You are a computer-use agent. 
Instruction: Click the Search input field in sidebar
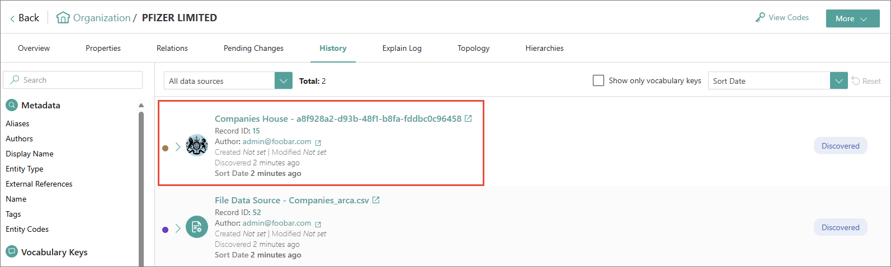(x=78, y=80)
